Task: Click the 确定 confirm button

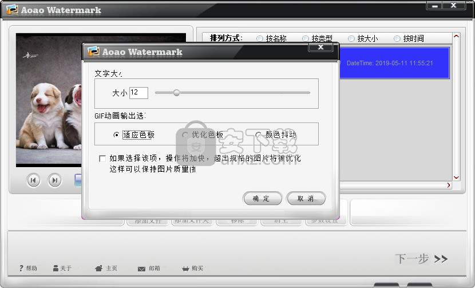Action: click(262, 199)
